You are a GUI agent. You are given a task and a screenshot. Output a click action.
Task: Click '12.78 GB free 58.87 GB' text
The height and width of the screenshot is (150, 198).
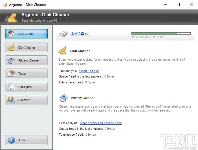click(148, 37)
